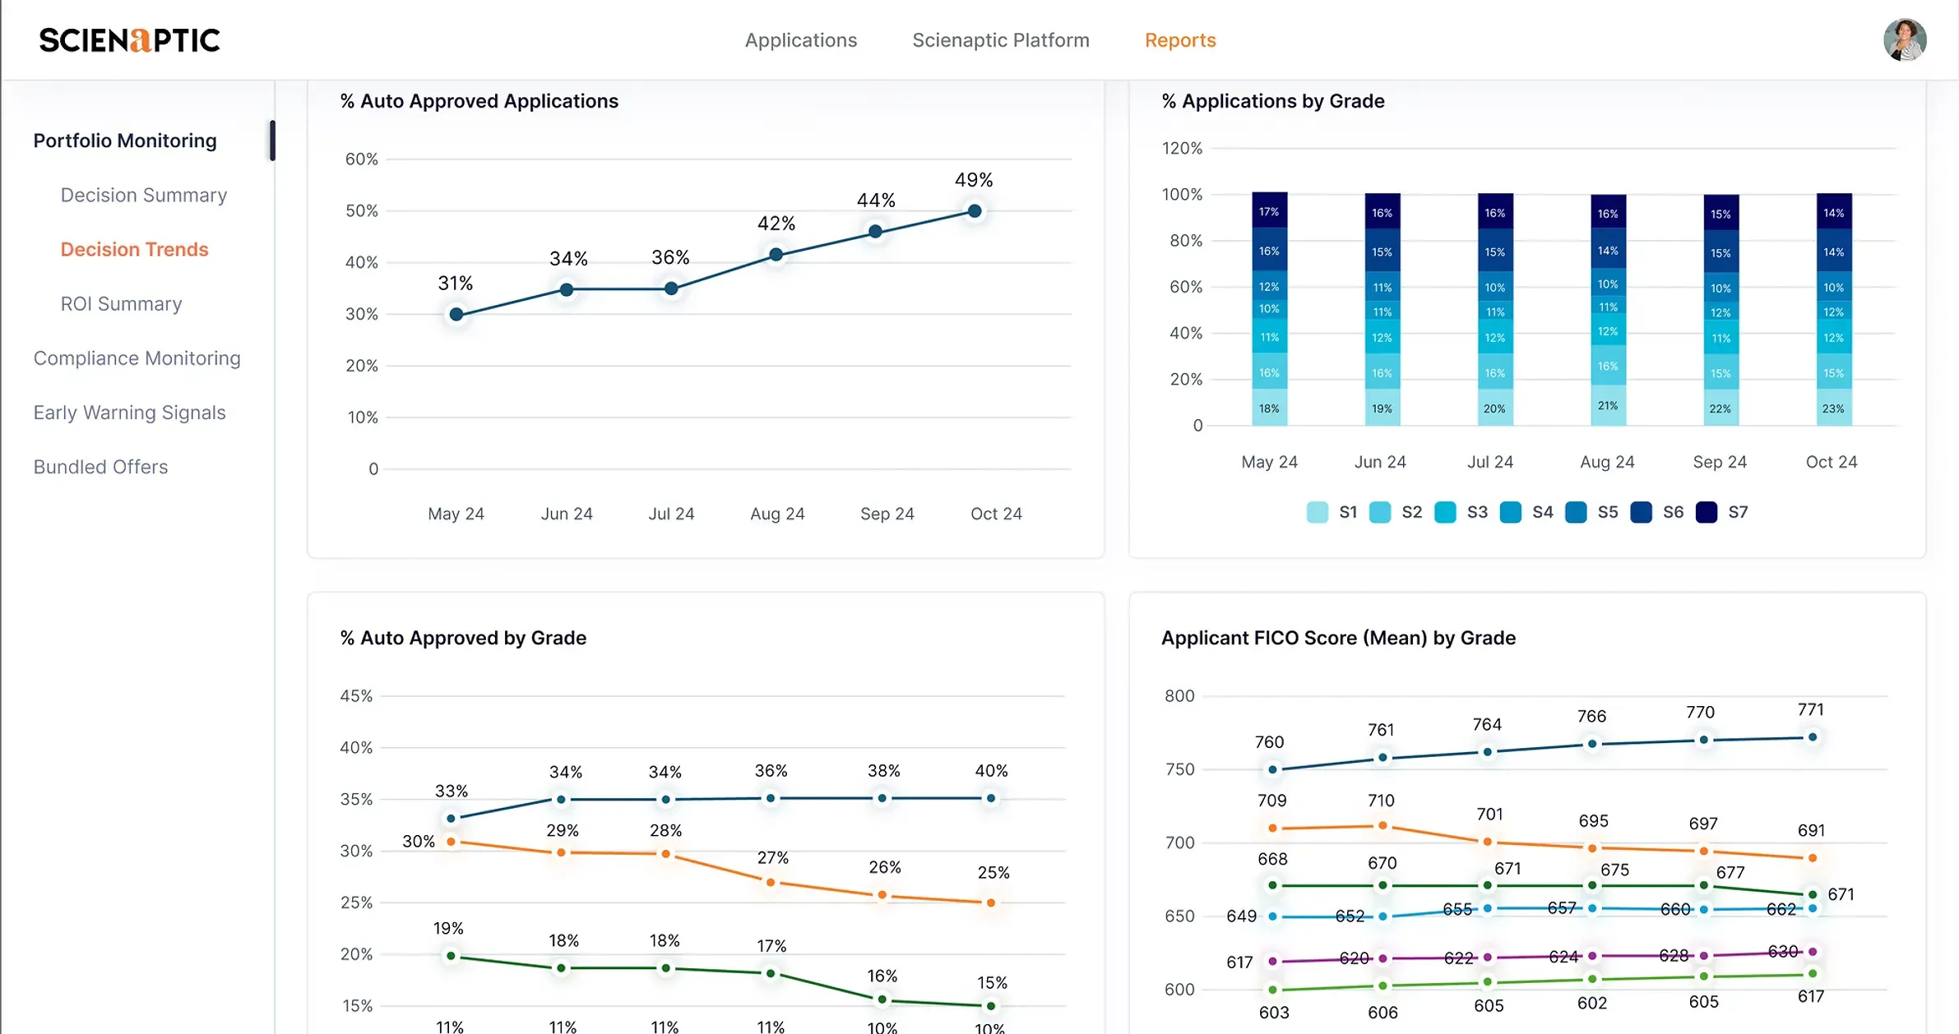Open the Scienaptic Platform nav item
This screenshot has height=1034, width=1959.
pos(1001,40)
